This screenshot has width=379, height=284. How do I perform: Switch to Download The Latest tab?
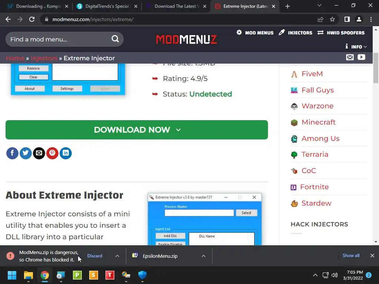tap(176, 6)
